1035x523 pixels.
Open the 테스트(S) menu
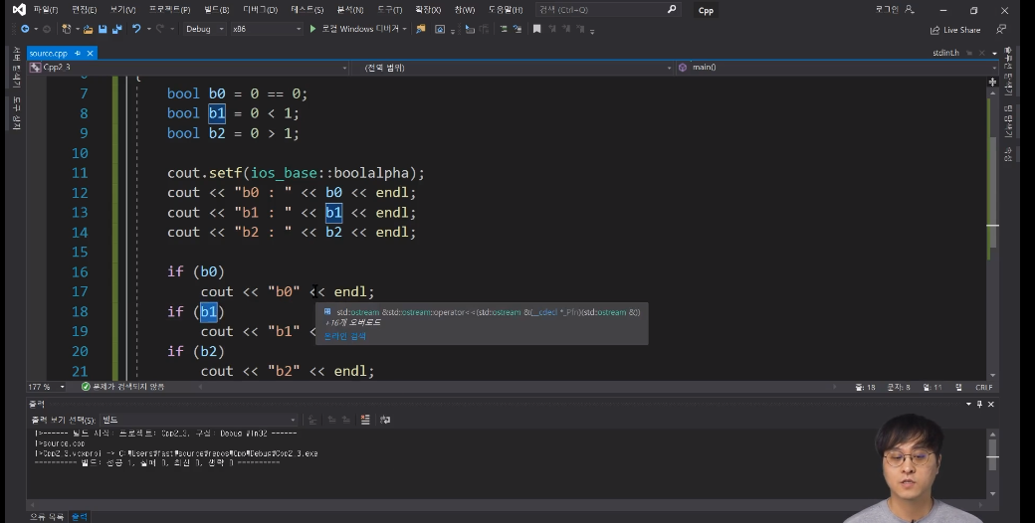pos(307,9)
